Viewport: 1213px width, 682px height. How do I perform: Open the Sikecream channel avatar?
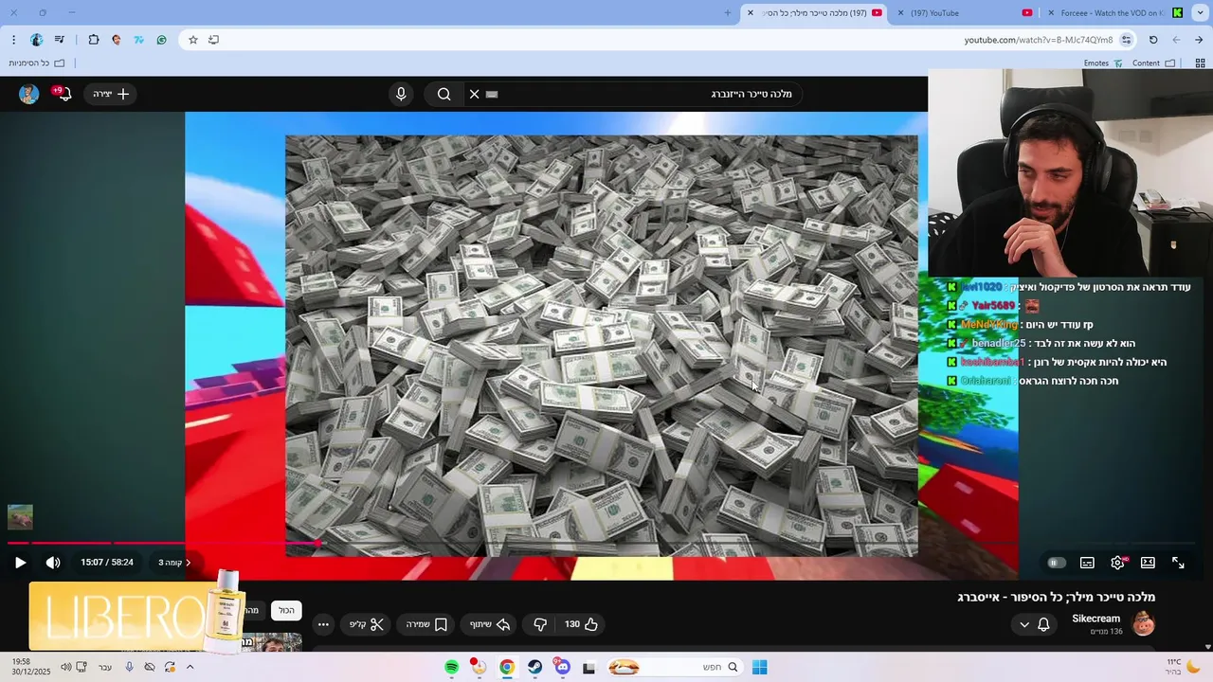[x=1144, y=623]
